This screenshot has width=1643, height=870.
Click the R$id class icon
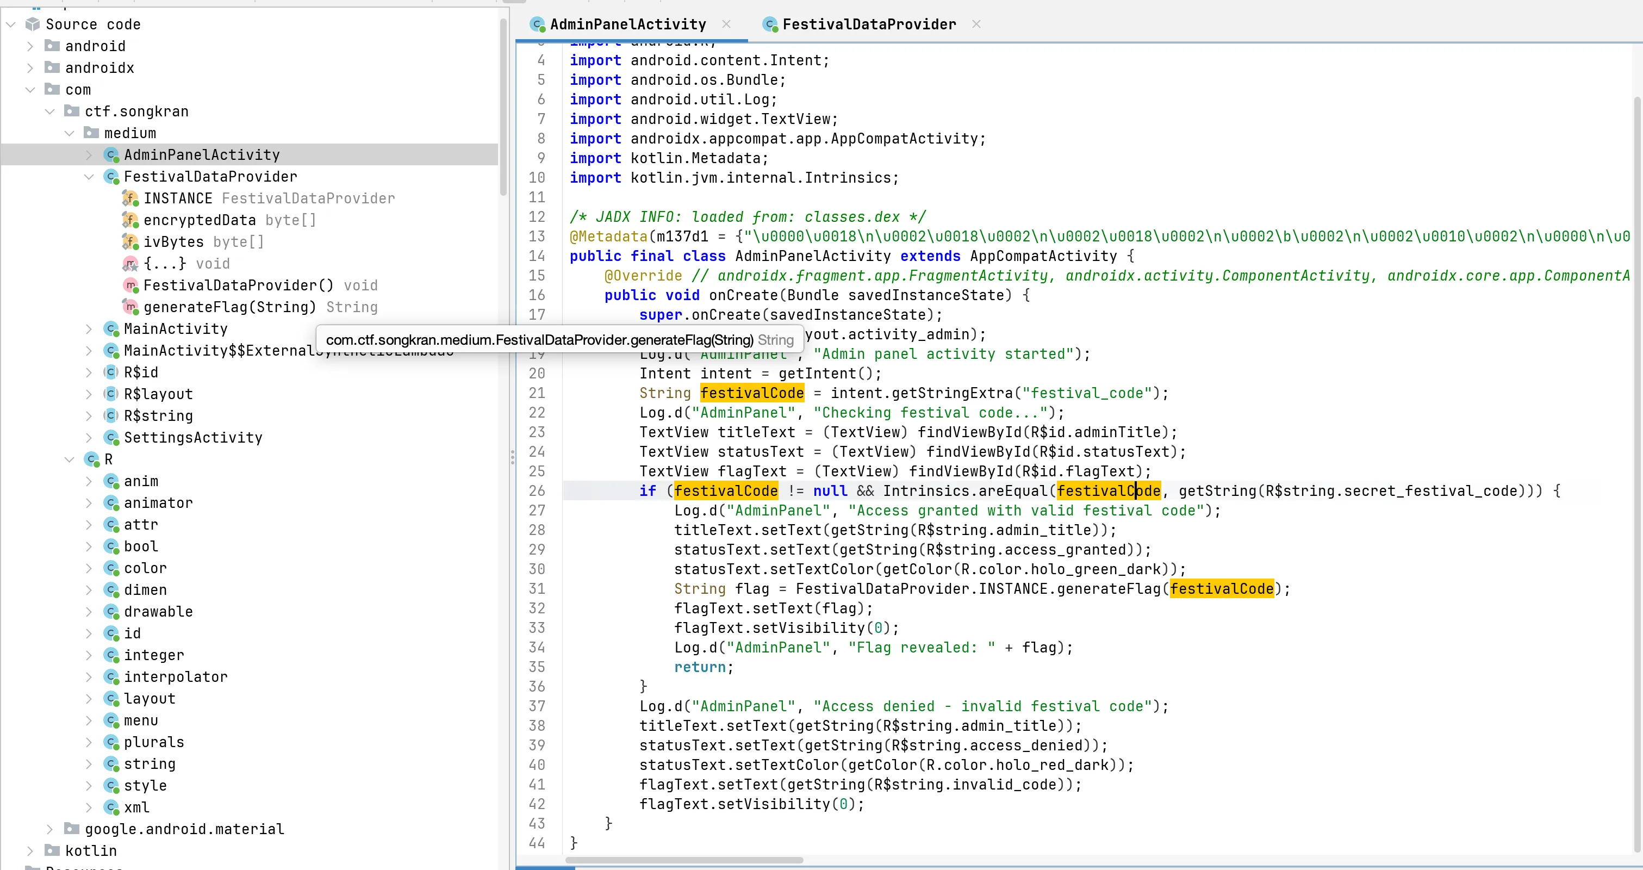click(111, 372)
